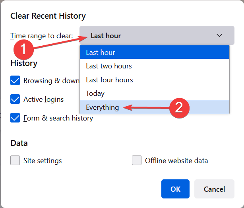Uncheck the Browsing & download history checkbox
The height and width of the screenshot is (208, 244).
[x=15, y=81]
